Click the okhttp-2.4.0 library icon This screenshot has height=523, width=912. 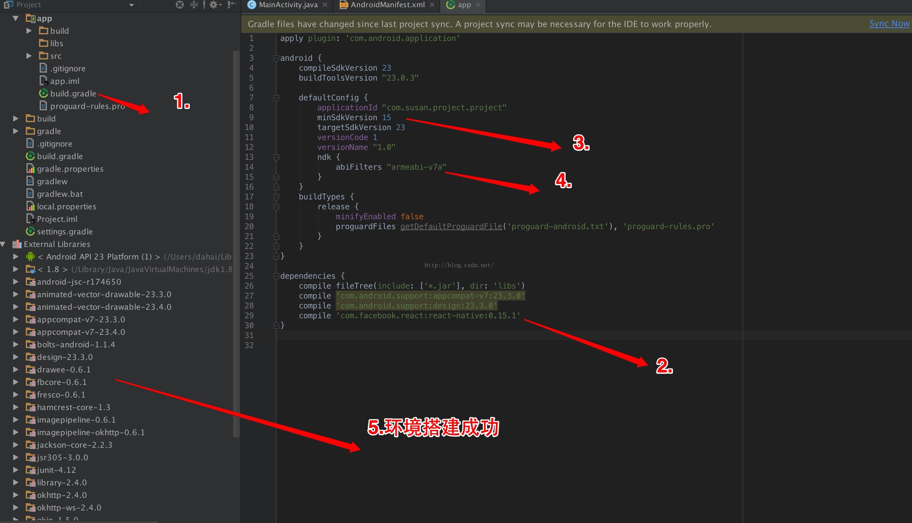click(x=30, y=496)
